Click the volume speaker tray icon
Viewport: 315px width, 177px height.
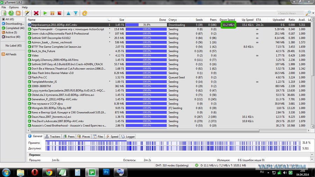click(x=285, y=172)
